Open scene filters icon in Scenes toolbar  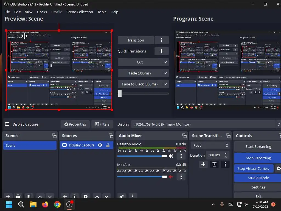tap(29, 196)
